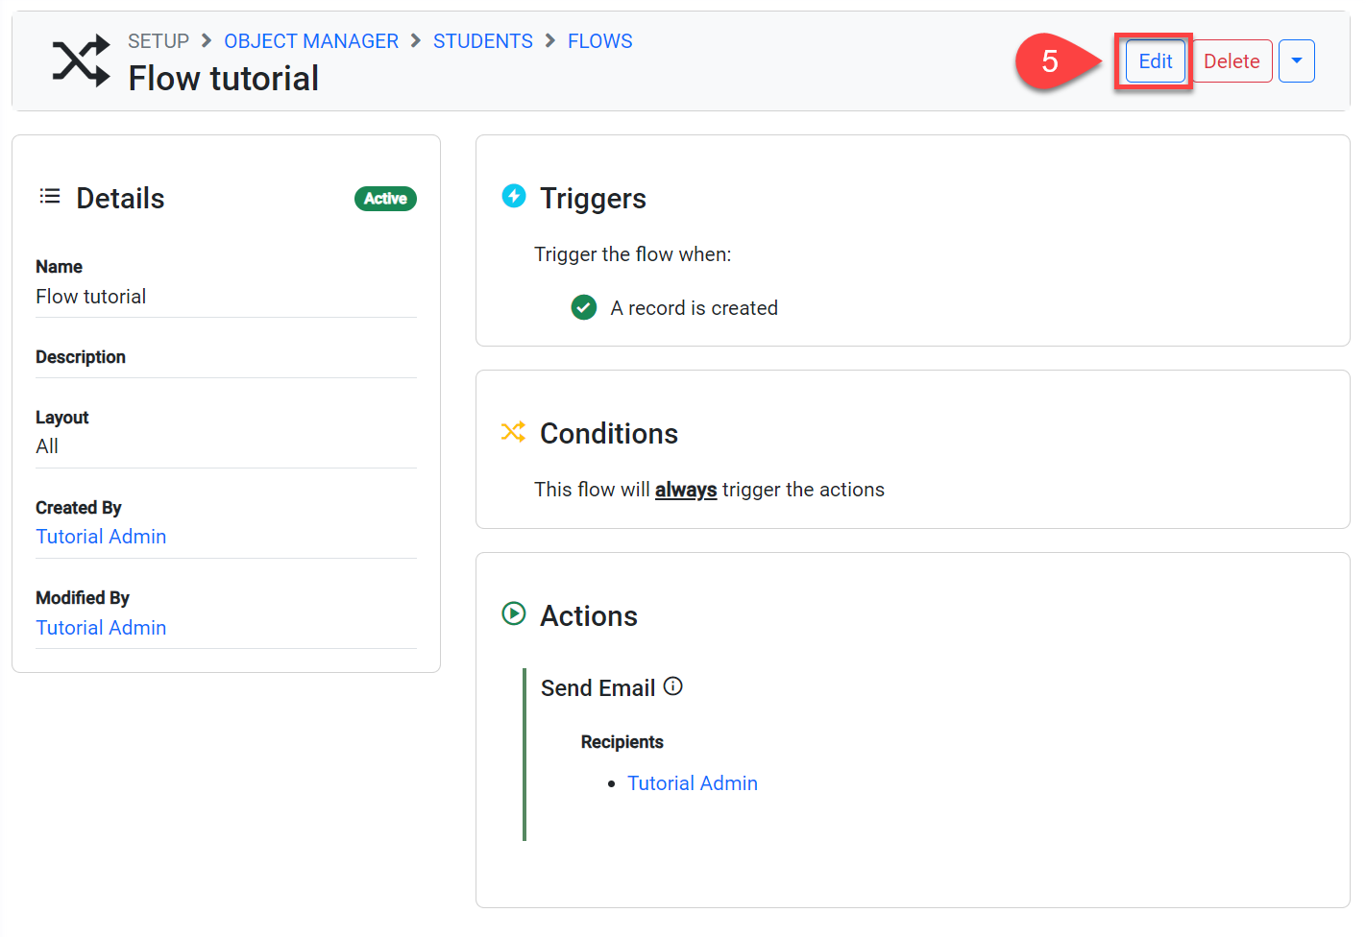Screen dimensions: 1366x937
Task: Open the dropdown arrow next to Delete
Action: [1296, 61]
